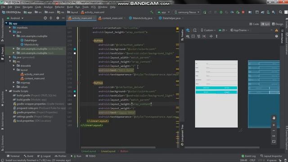Screen dimensions: 288x162
Task: Open the samsung Nexus device dropdown
Action: pos(187,12)
